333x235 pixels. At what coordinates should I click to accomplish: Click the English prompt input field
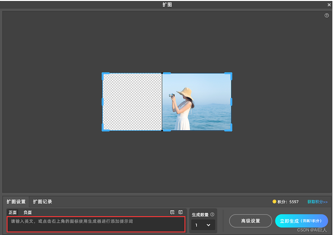96,224
